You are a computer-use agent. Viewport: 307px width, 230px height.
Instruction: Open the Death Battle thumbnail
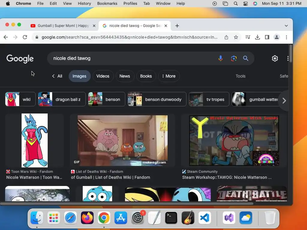(252, 194)
